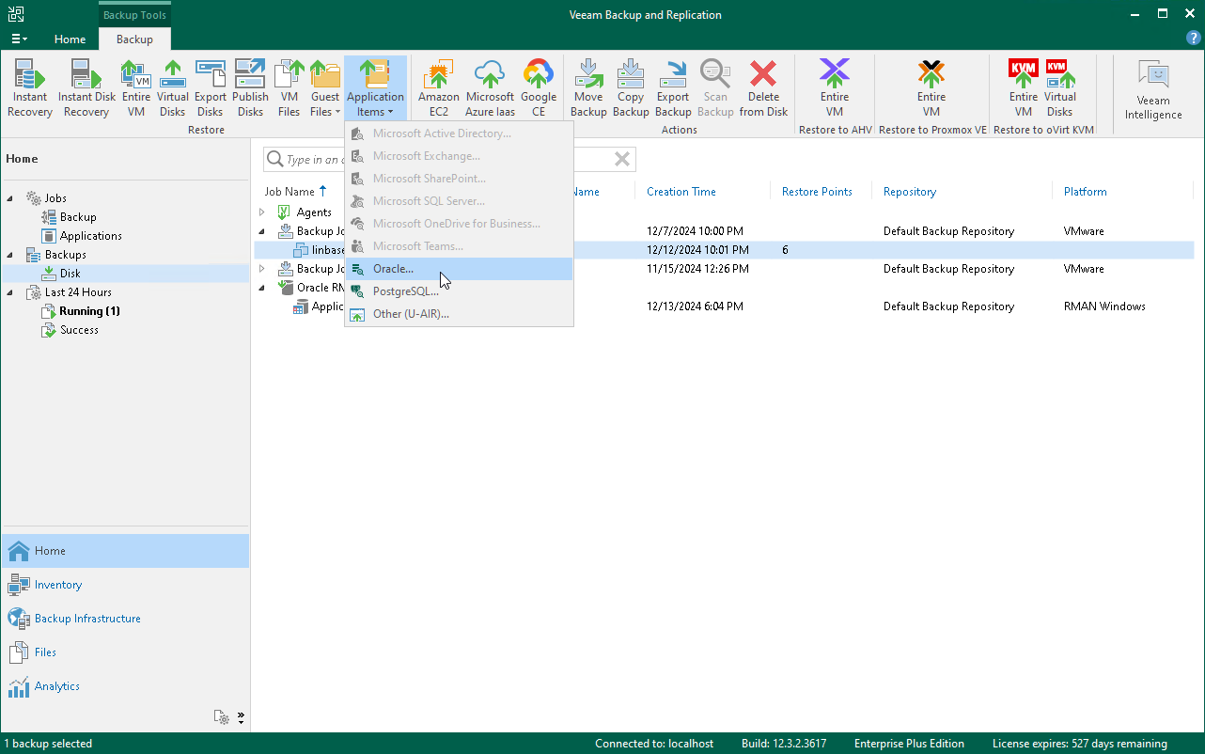1205x754 pixels.
Task: Click the Publish Disks button
Action: coord(250,88)
